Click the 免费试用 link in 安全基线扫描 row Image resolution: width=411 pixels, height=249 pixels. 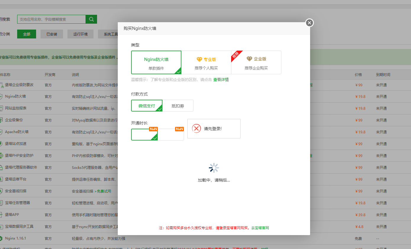tap(104, 191)
